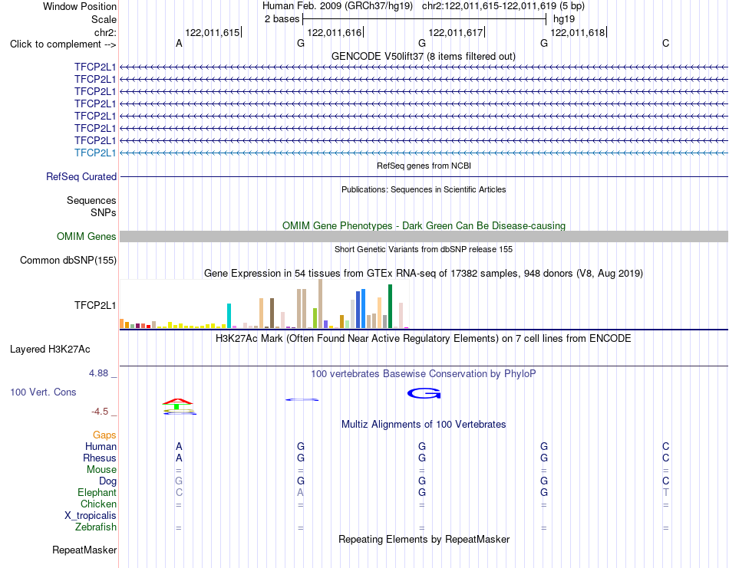The height and width of the screenshot is (568, 729).
Task: Click the lime green bar in the GTEx chart
Action: pos(315,318)
